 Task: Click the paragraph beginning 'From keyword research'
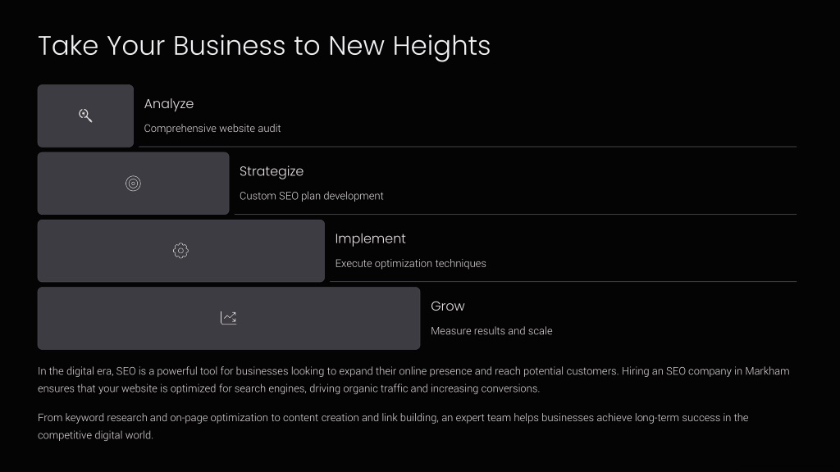(393, 426)
